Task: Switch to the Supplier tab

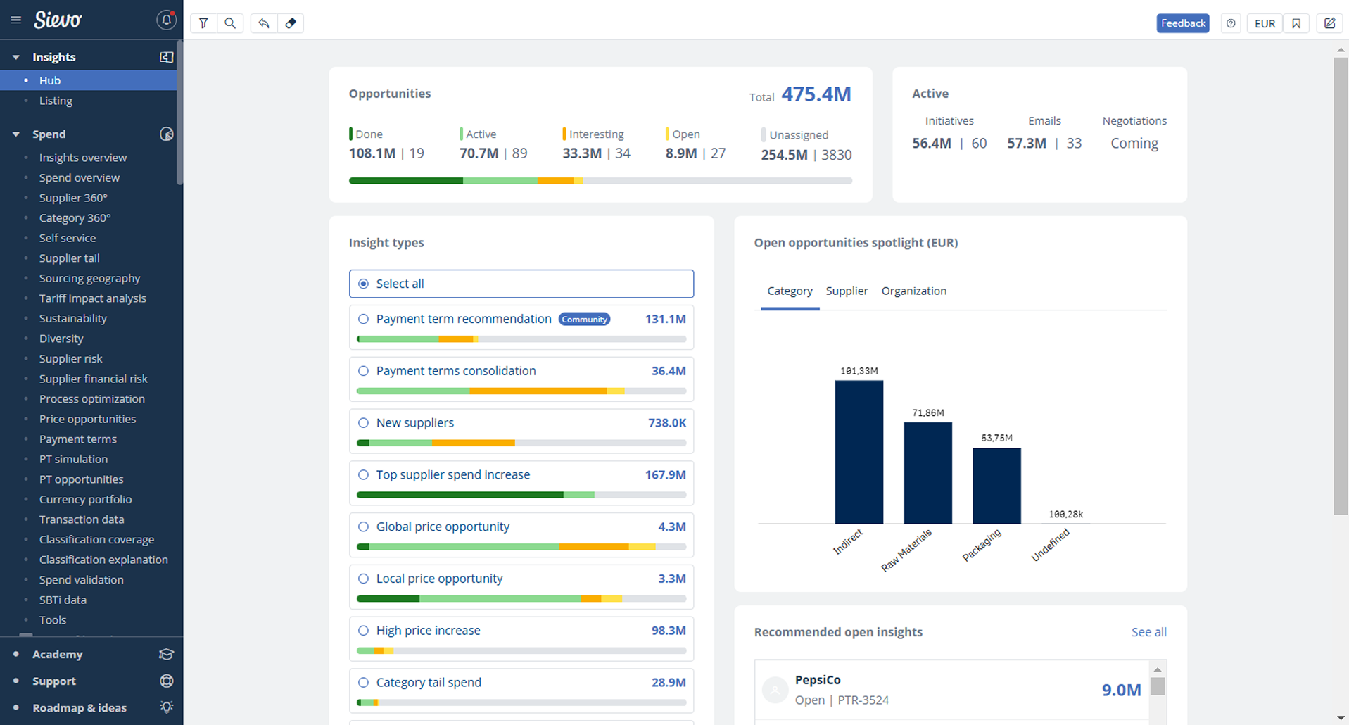Action: 847,291
